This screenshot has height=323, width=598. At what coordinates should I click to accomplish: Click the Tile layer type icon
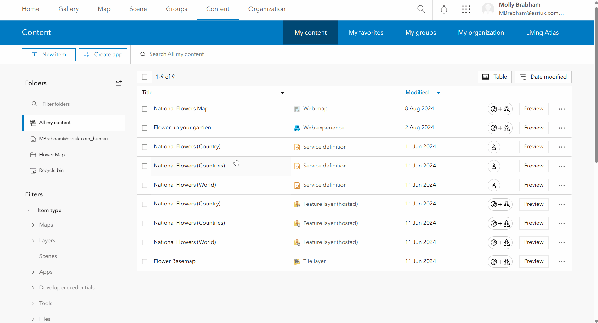tap(297, 261)
